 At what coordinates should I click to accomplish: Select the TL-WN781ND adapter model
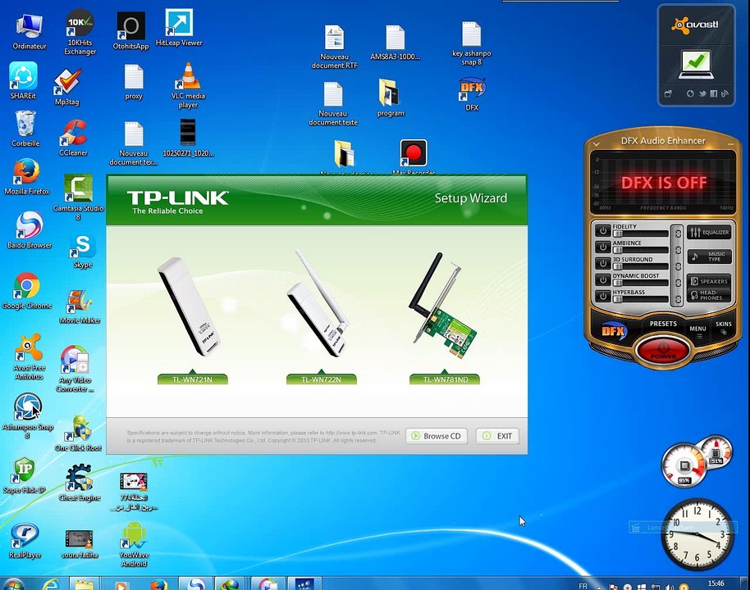coord(445,379)
